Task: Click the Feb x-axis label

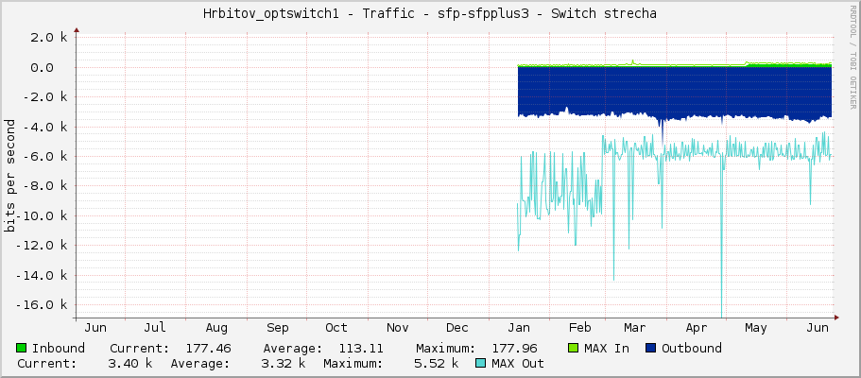Action: coord(579,328)
